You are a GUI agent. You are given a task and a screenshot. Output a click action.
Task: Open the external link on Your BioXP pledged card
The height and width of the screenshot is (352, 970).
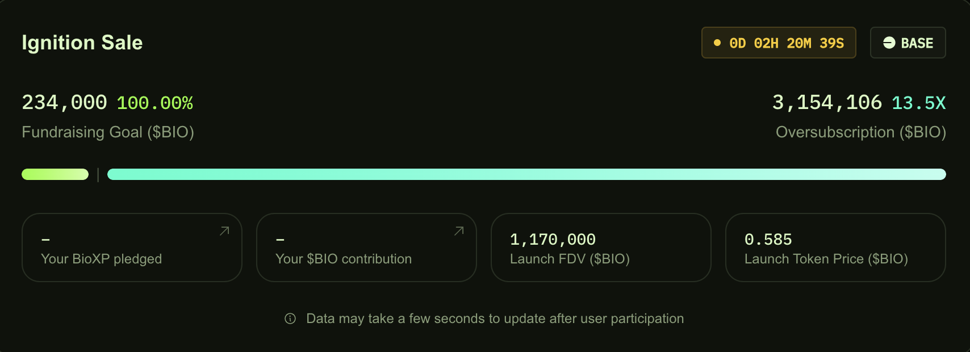click(224, 231)
